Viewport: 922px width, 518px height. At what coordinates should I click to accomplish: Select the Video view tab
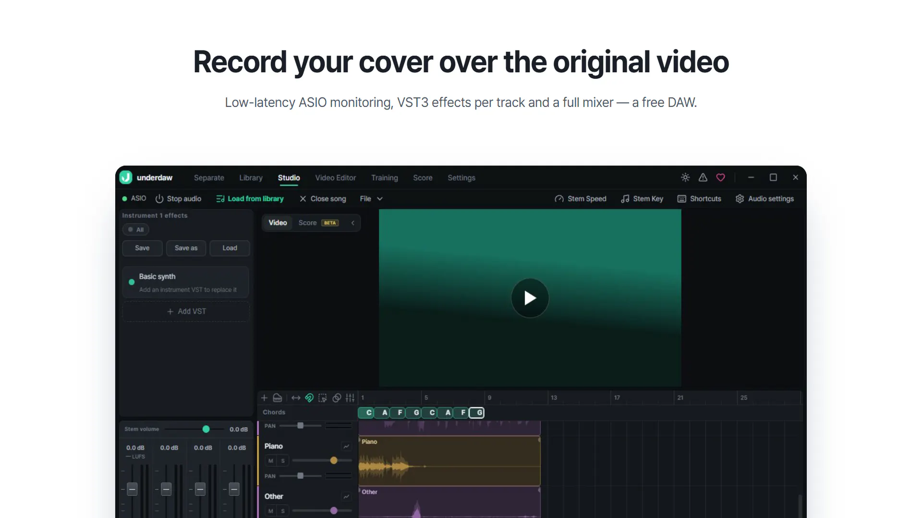coord(278,223)
